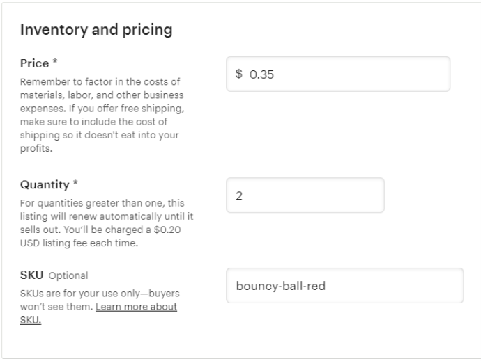This screenshot has width=481, height=361.
Task: Click the Quantity input field
Action: click(305, 195)
